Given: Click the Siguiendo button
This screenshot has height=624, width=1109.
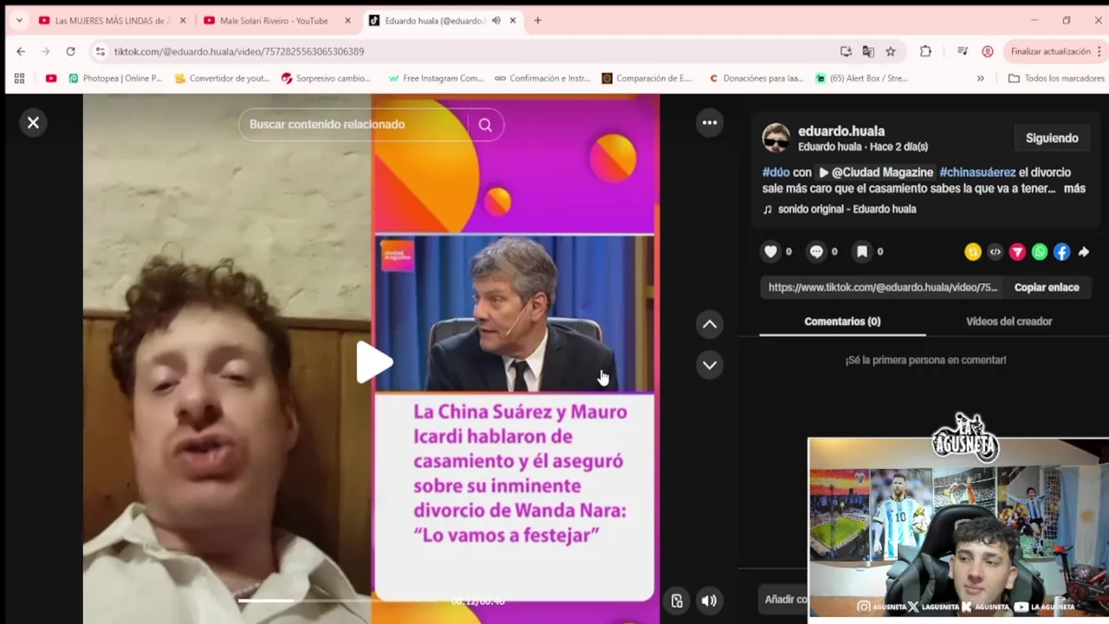Looking at the screenshot, I should (1052, 138).
